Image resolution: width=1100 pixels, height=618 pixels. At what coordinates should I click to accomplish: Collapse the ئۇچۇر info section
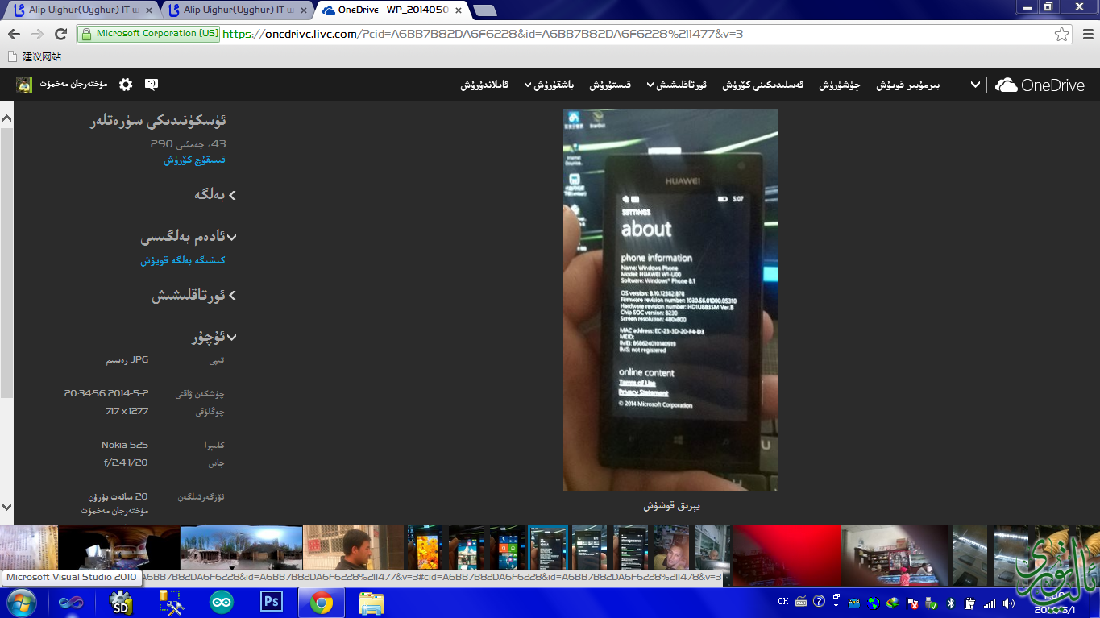click(x=214, y=338)
